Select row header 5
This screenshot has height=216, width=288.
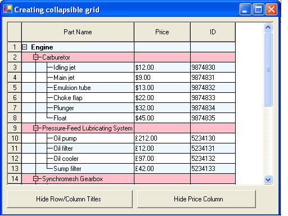(15, 88)
